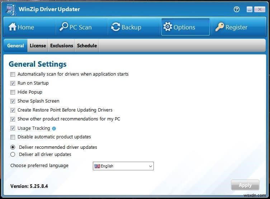Click the Apply button
Screen dimensions: 270x199
coord(245,185)
